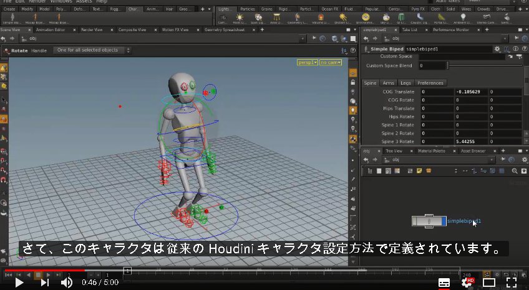Open node info icon in parameter pane
The width and height of the screenshot is (529, 290).
pos(515,49)
